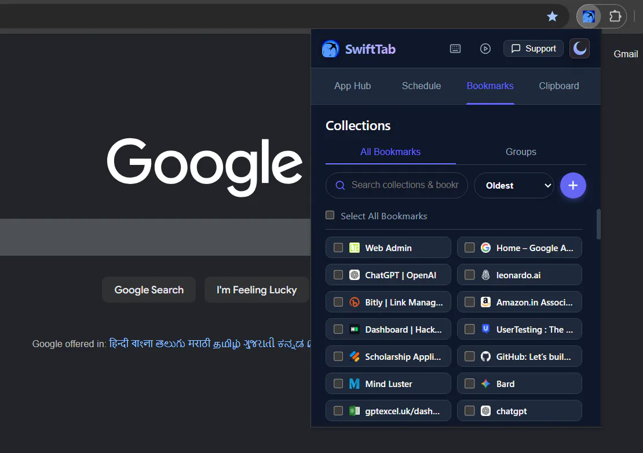
Task: Check the Dashboard | Hack... checkbox
Action: pos(338,329)
